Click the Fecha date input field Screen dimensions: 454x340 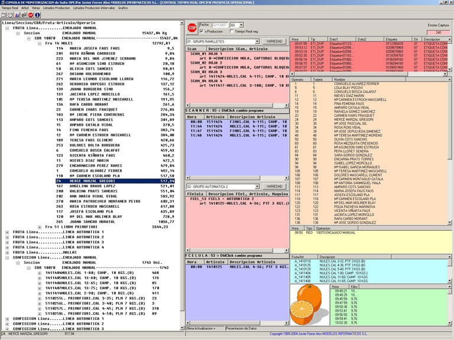click(x=219, y=25)
